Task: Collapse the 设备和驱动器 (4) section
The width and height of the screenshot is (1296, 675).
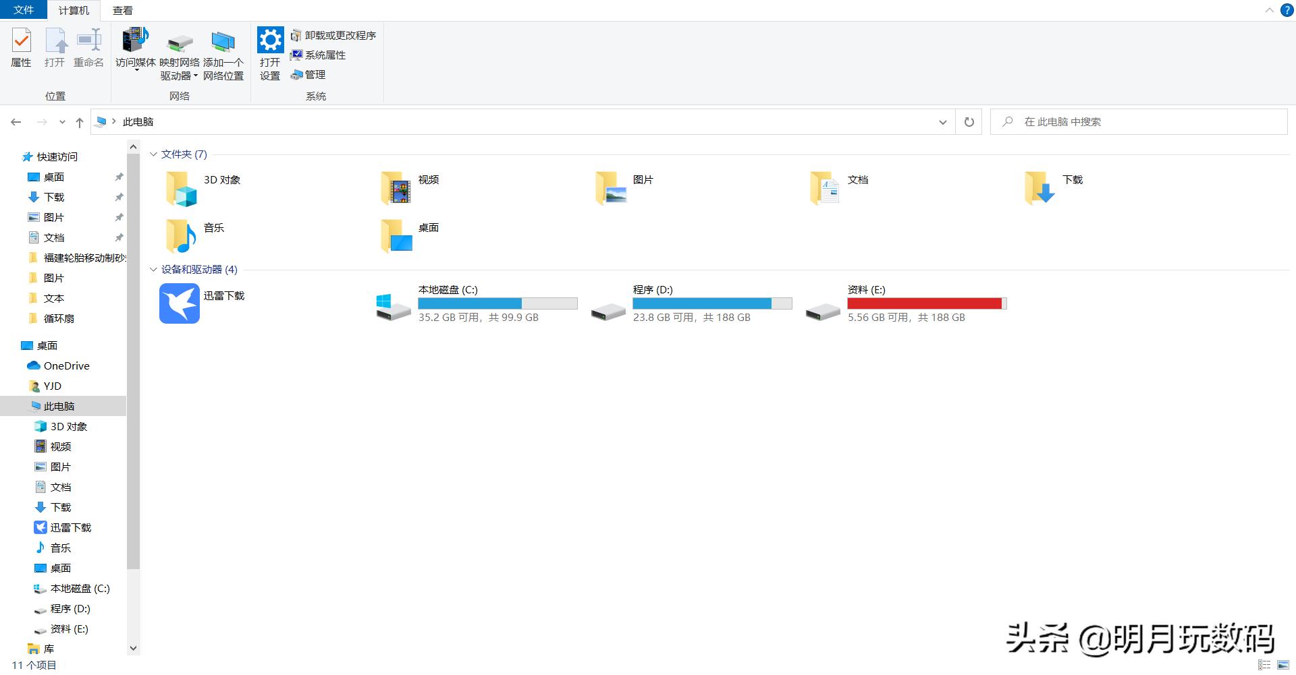Action: click(153, 269)
